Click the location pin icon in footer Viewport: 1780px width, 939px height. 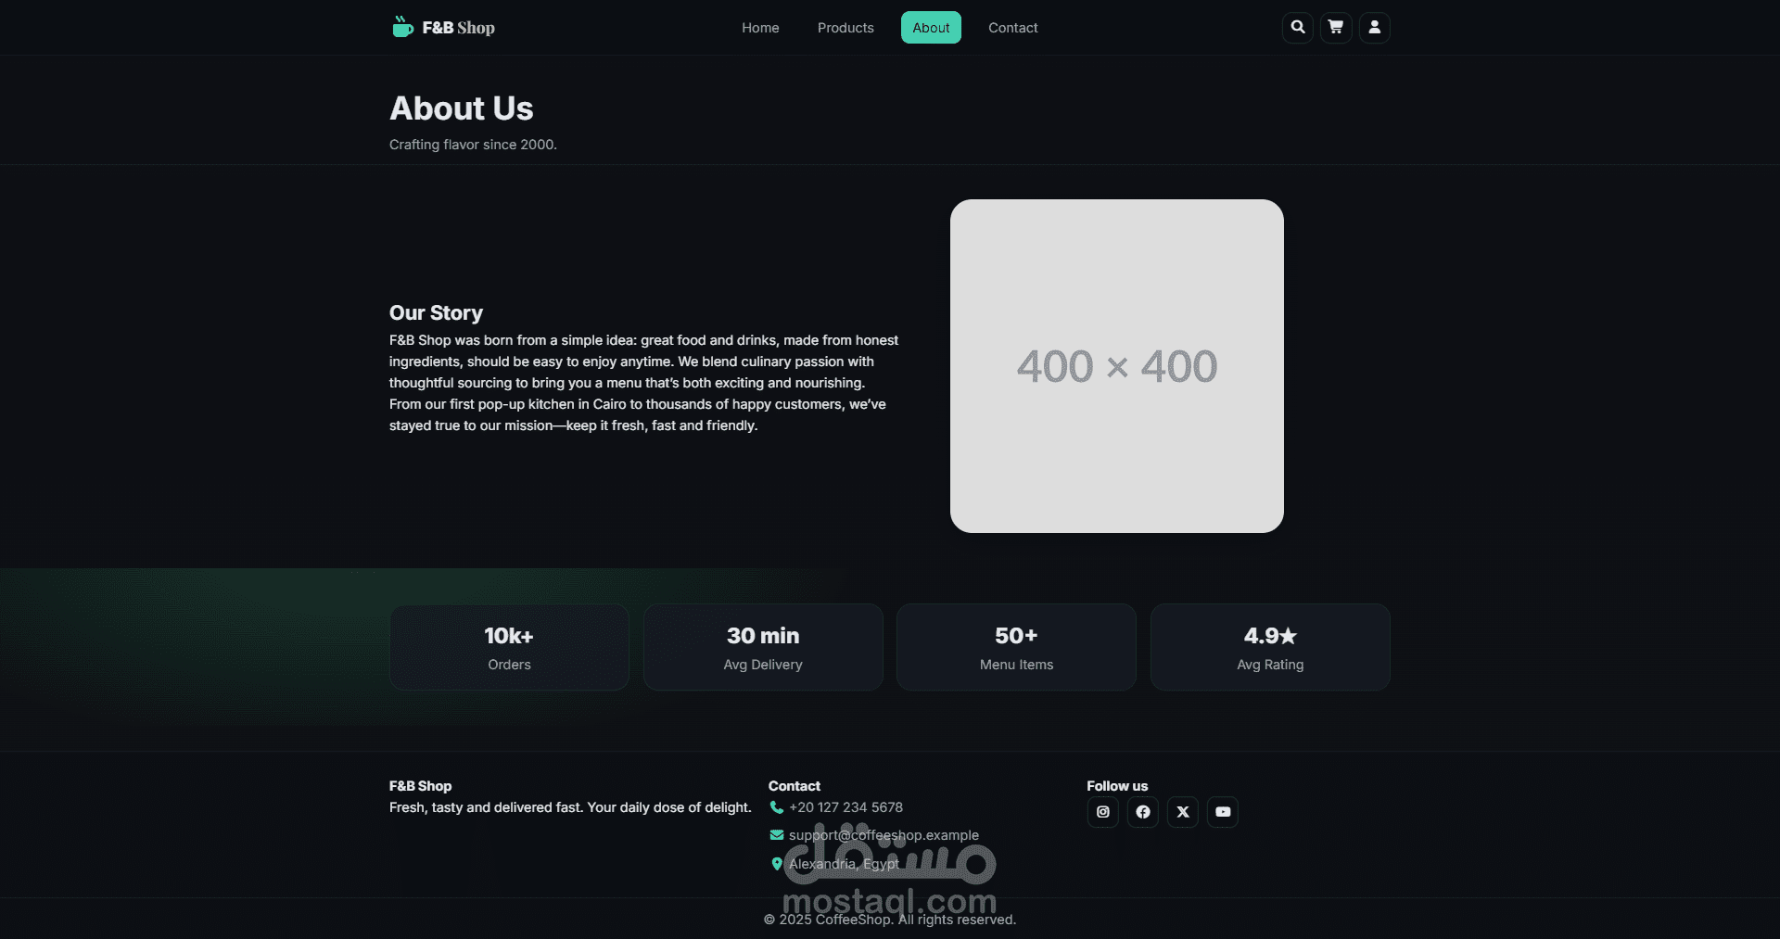pyautogui.click(x=777, y=864)
